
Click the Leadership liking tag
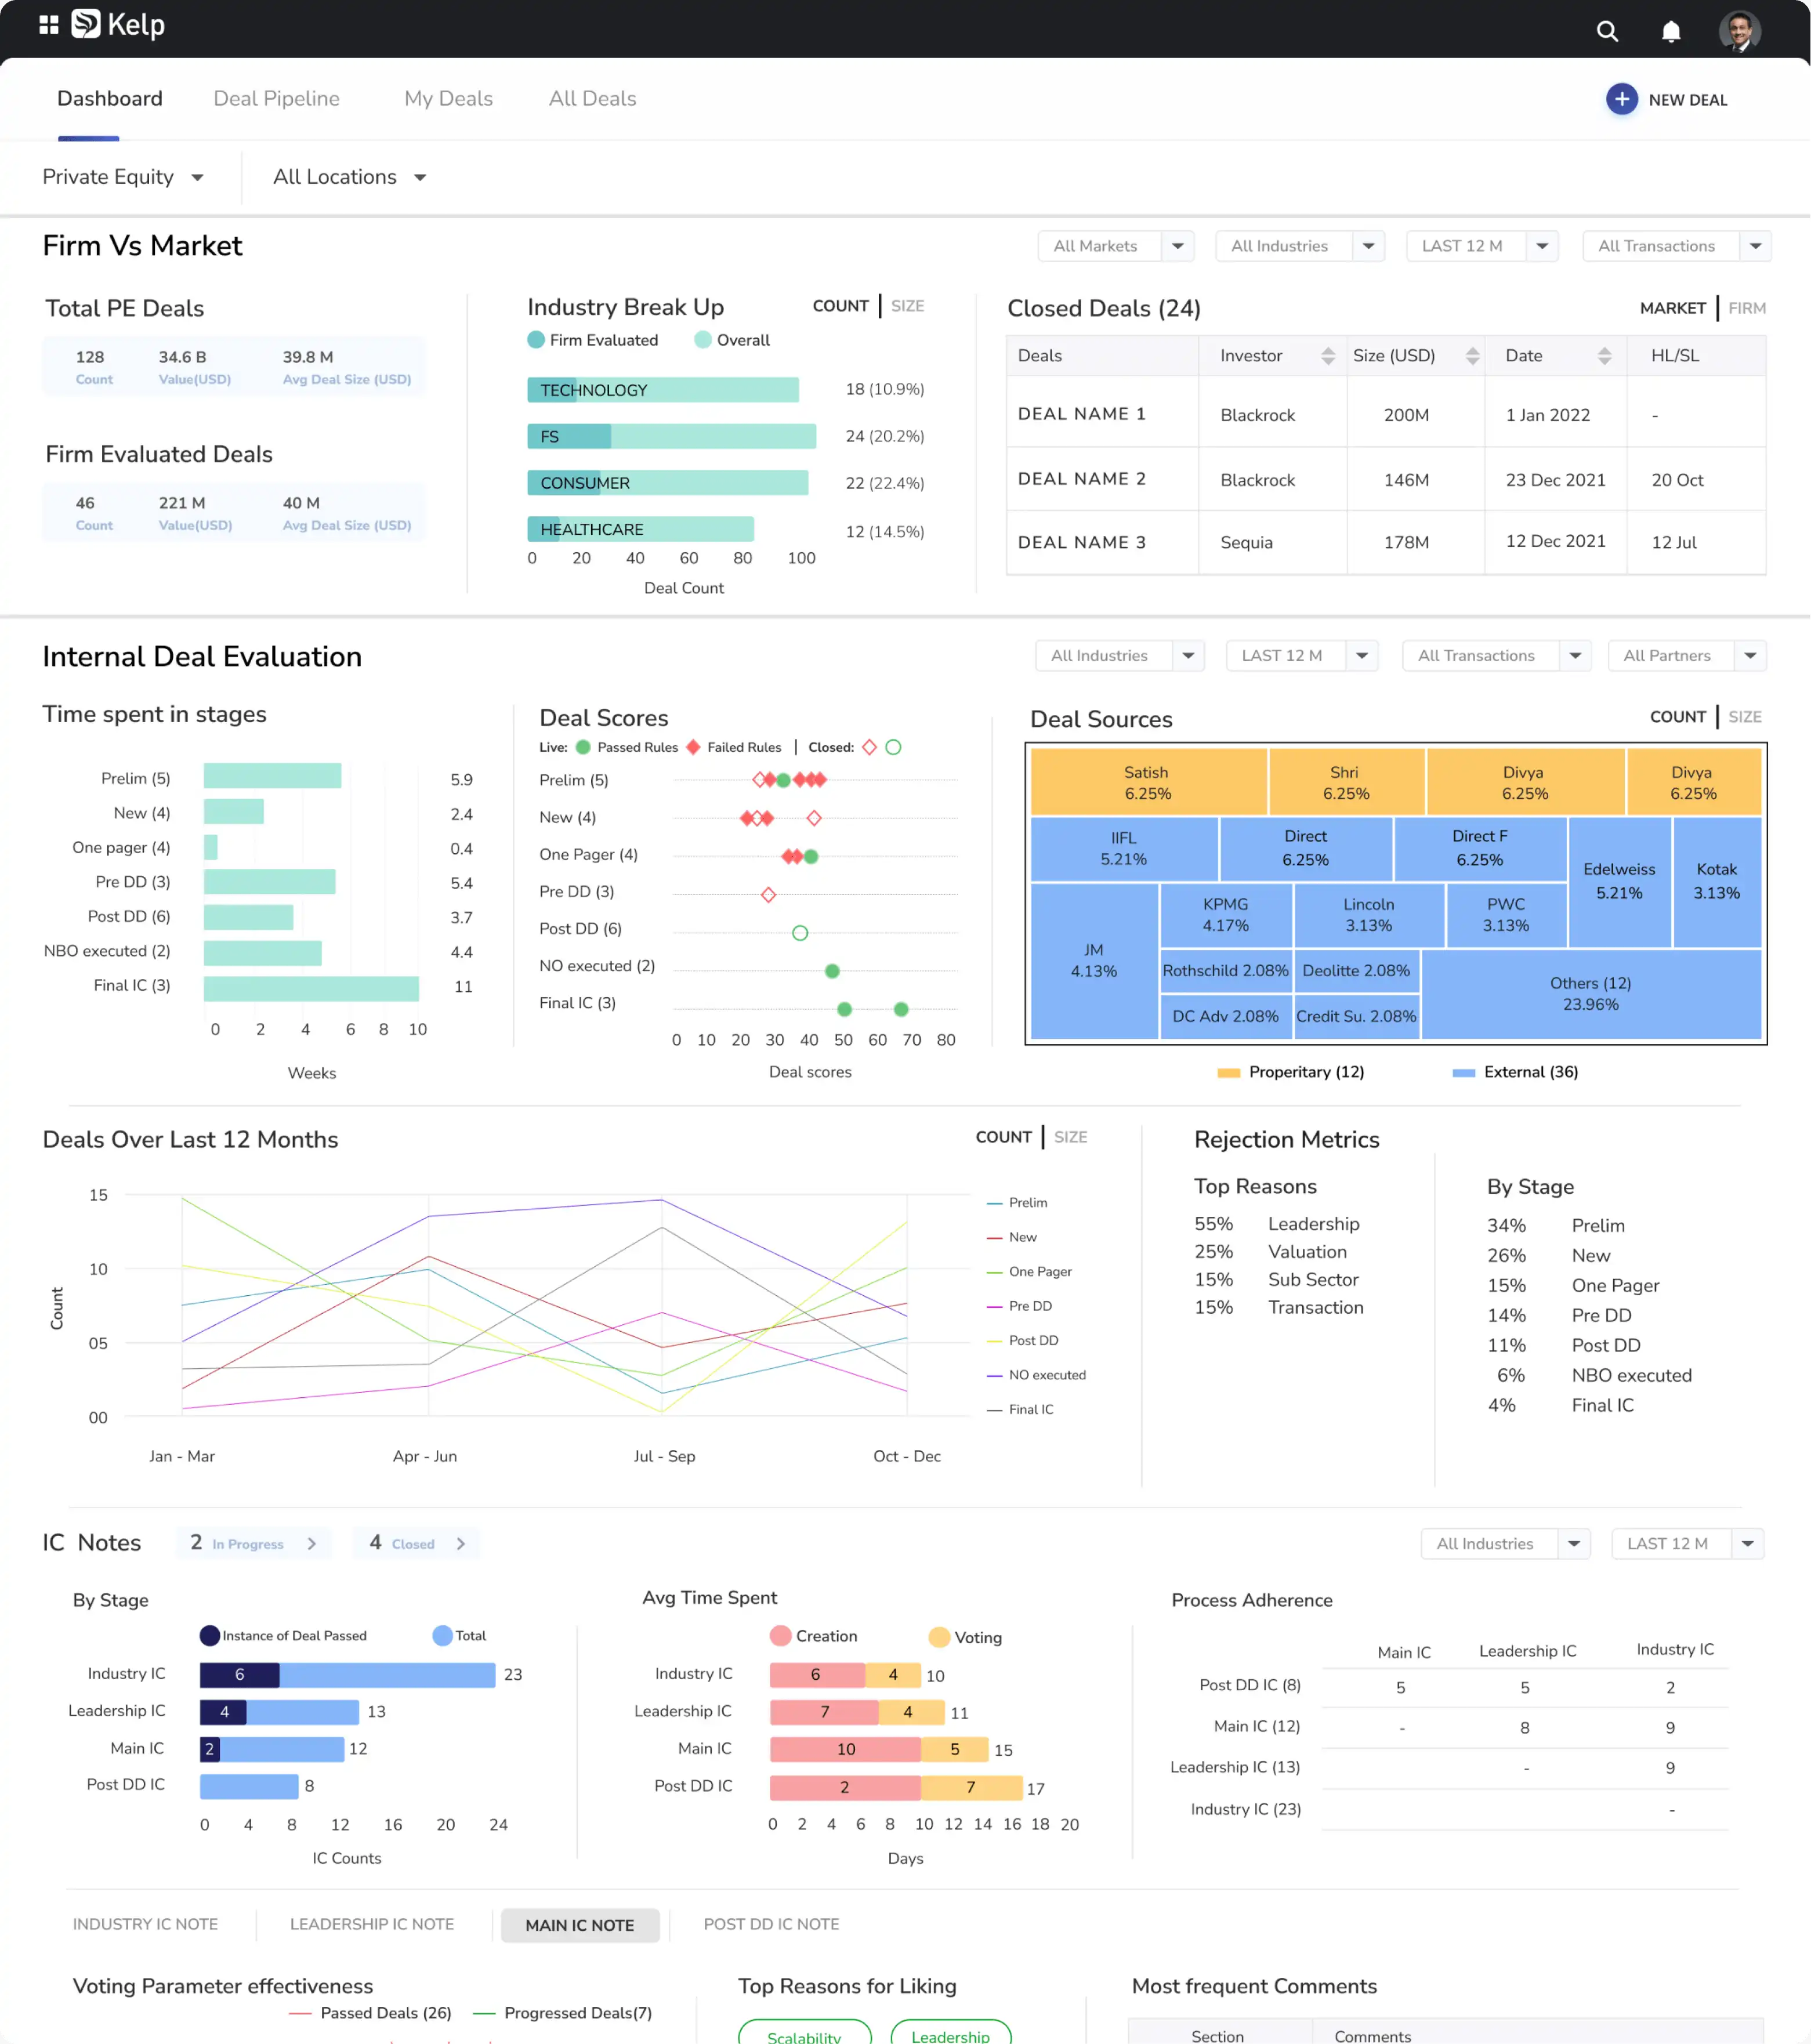(950, 2033)
